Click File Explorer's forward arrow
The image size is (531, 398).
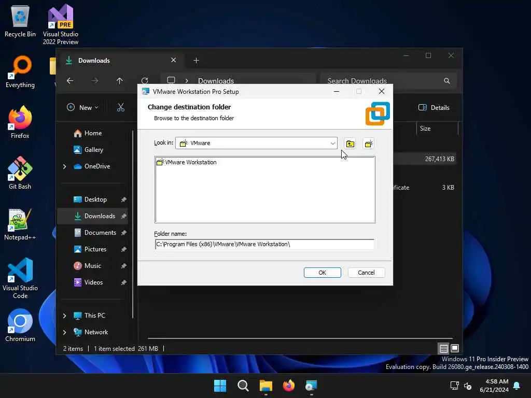coord(95,81)
